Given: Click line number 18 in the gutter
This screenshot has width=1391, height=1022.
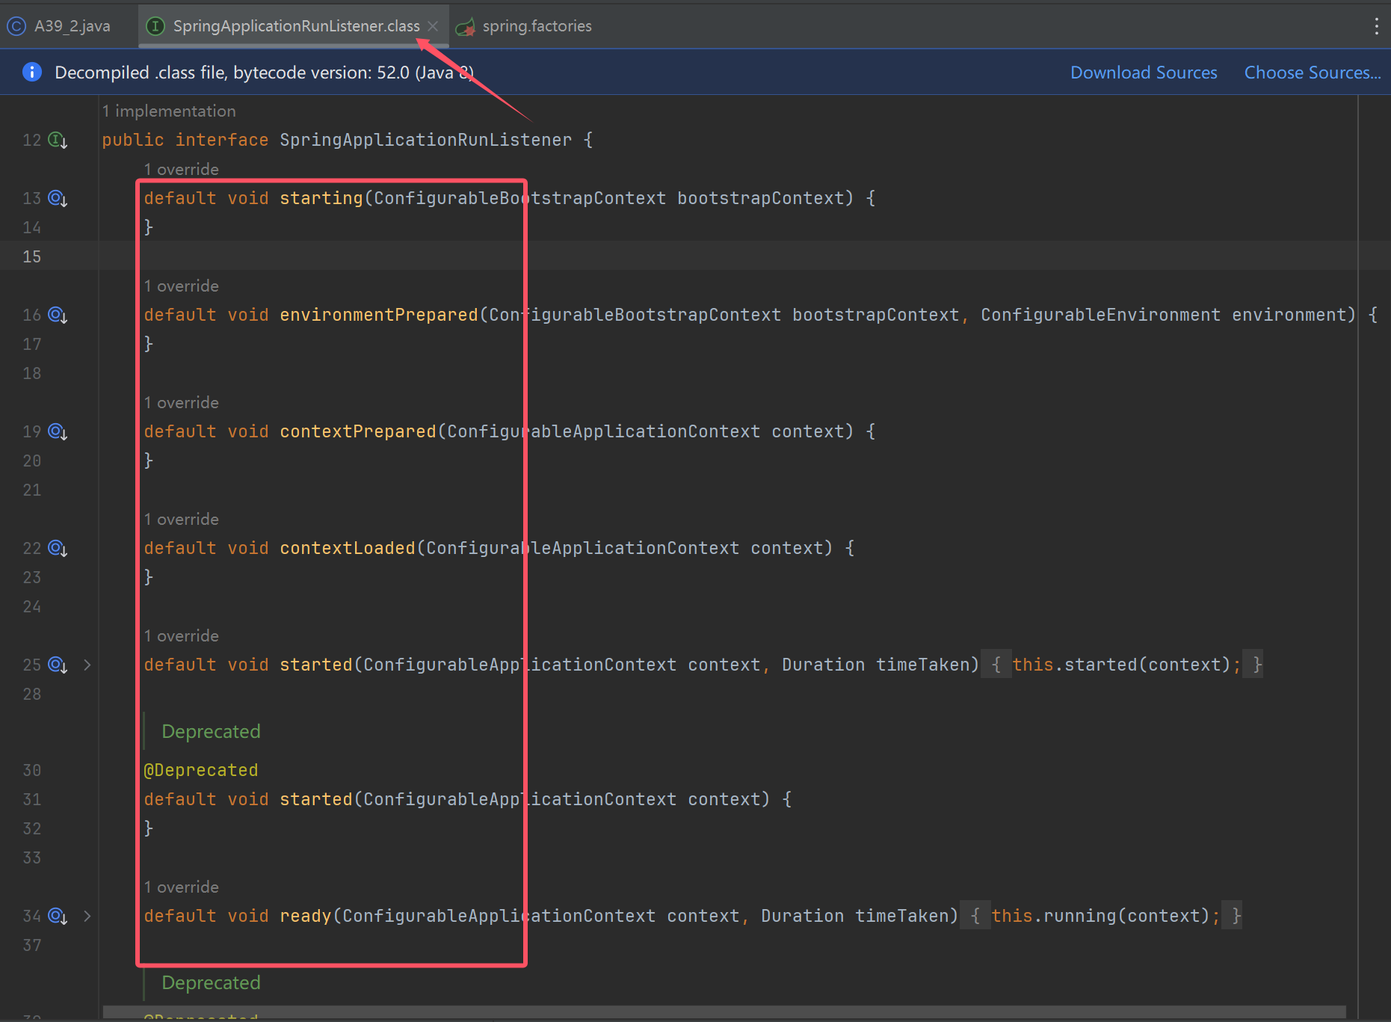Looking at the screenshot, I should pyautogui.click(x=32, y=373).
